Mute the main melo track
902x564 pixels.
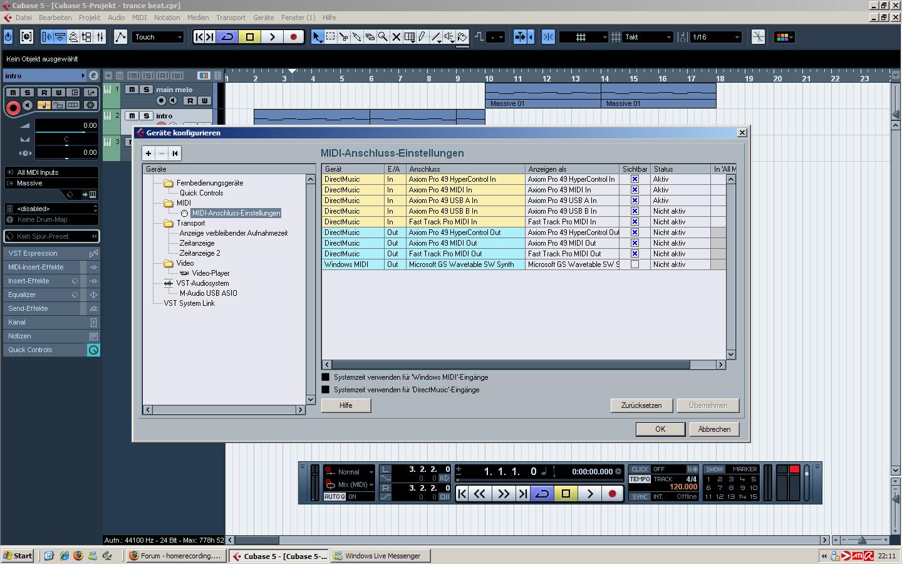pyautogui.click(x=132, y=90)
